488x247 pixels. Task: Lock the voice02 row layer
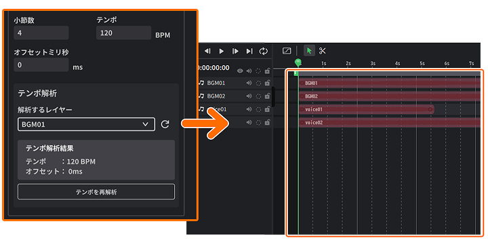pyautogui.click(x=267, y=122)
